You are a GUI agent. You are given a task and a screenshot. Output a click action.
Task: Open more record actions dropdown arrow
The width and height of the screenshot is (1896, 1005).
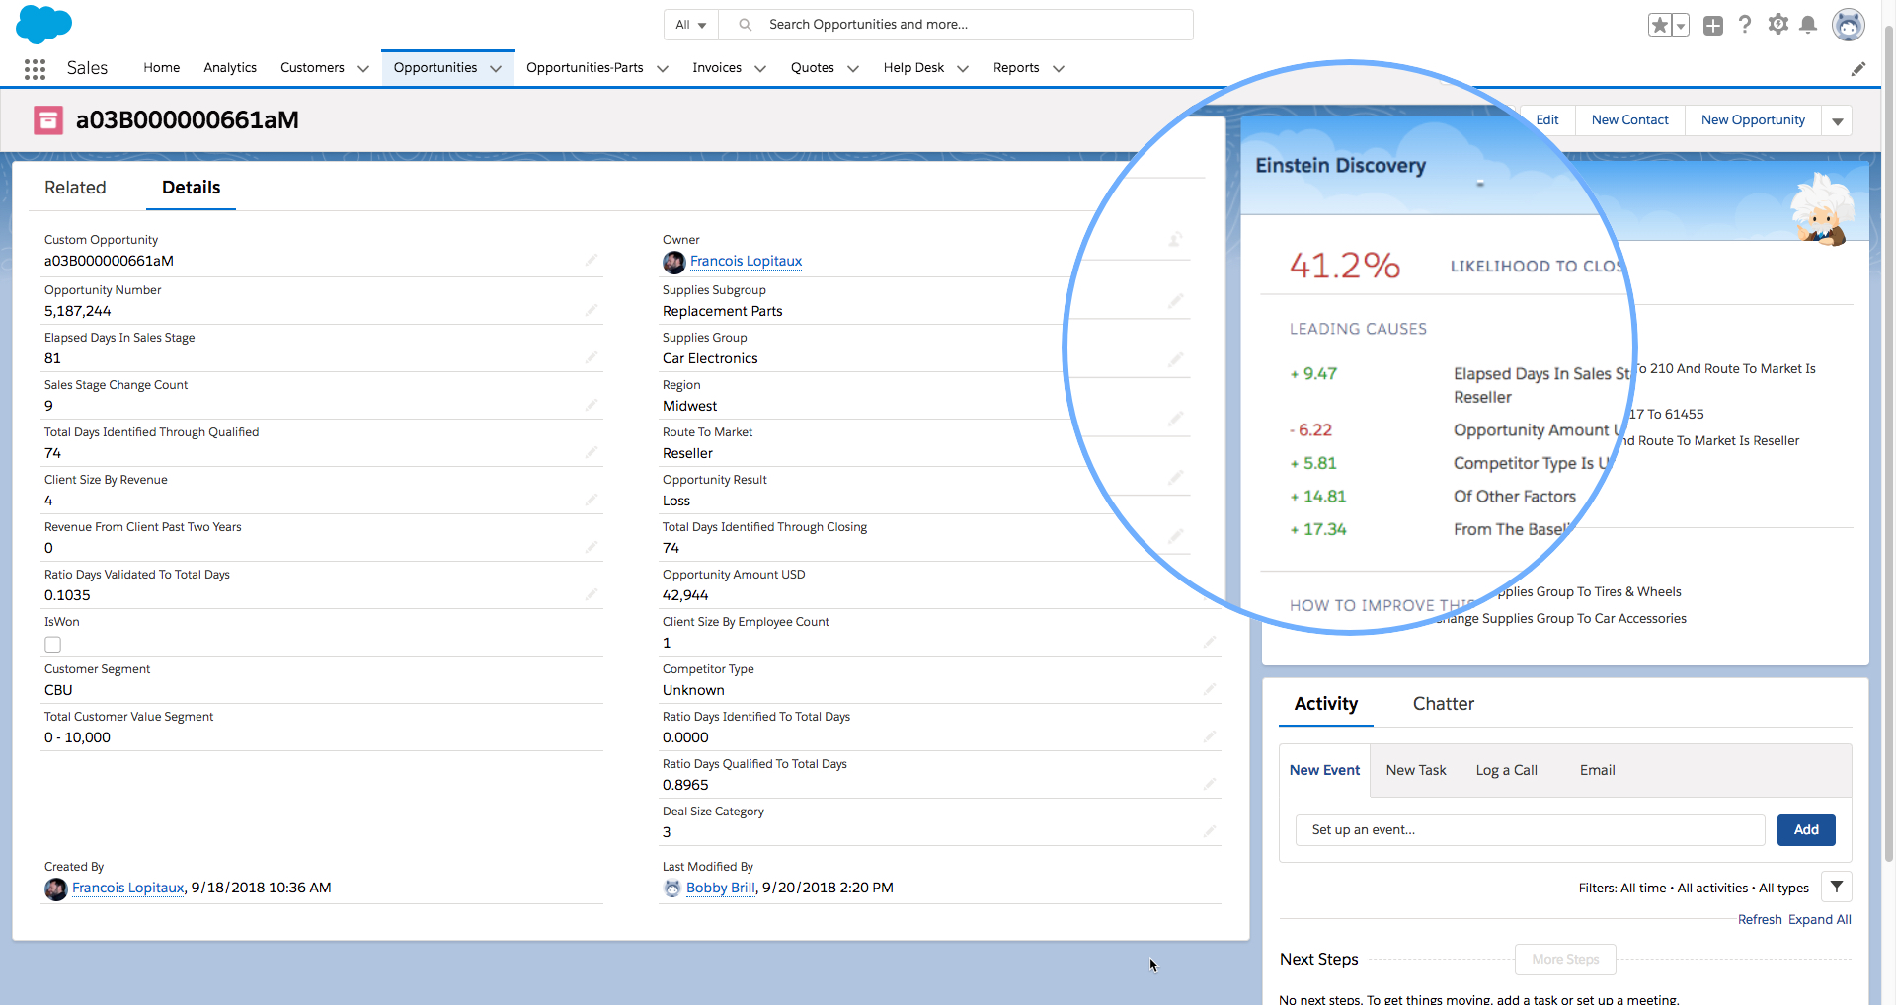tap(1838, 121)
